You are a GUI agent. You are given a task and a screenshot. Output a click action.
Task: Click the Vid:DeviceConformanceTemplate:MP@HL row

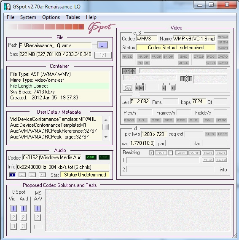[56, 119]
